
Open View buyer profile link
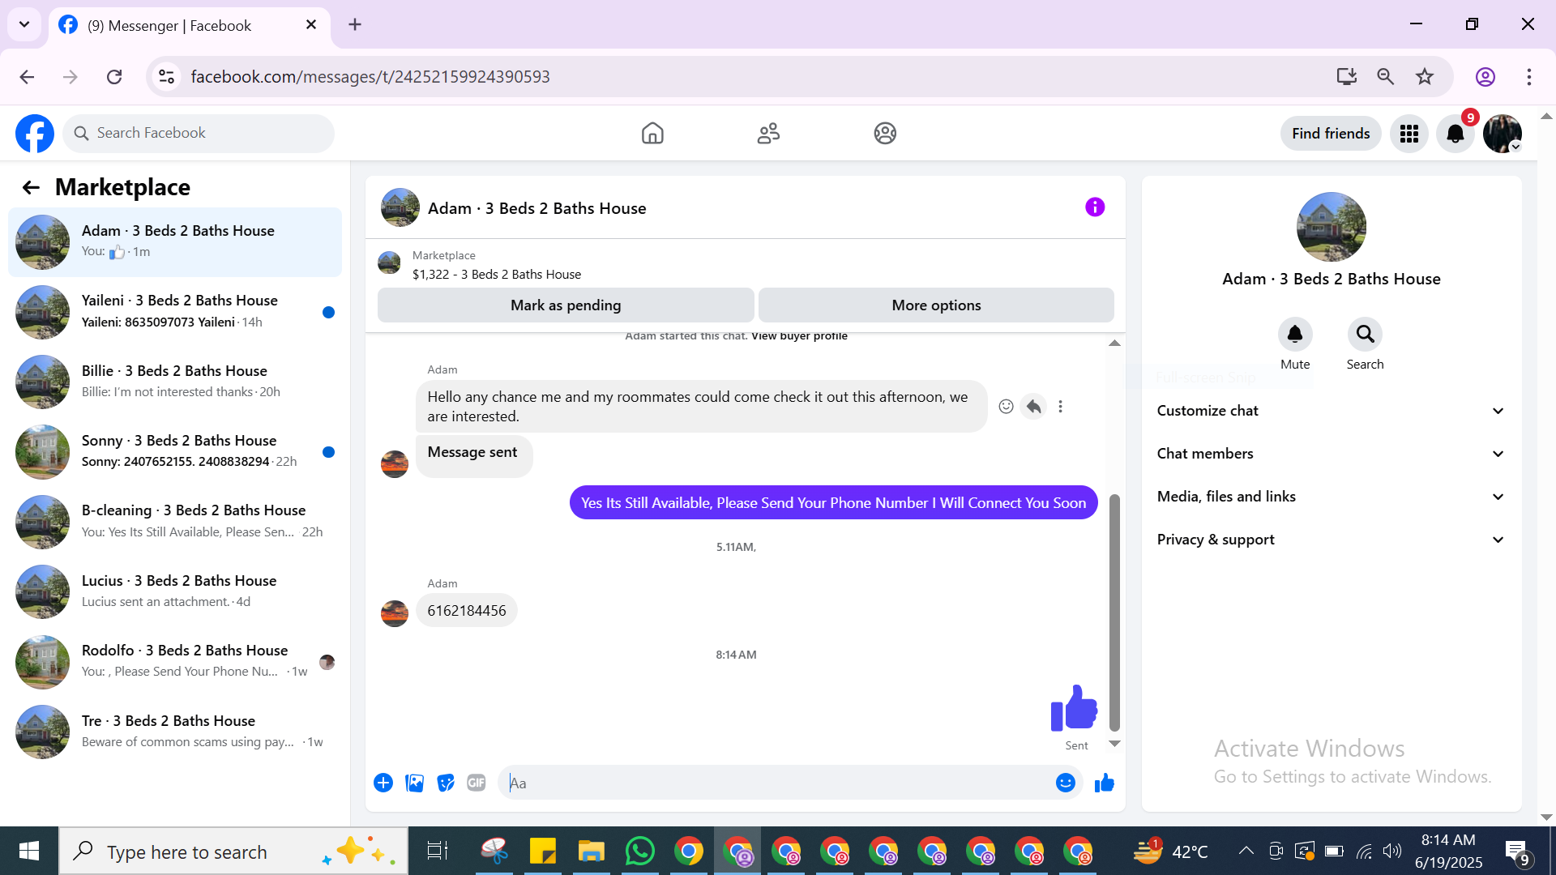coord(799,336)
